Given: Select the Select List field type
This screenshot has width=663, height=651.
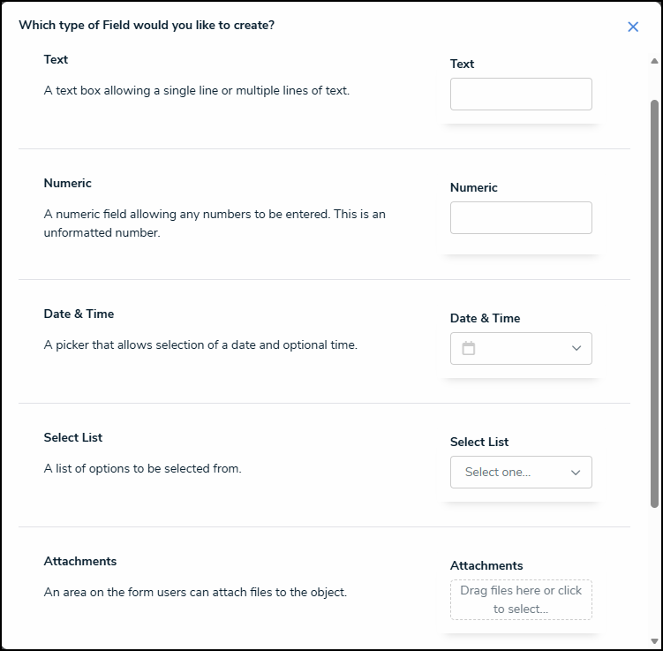Looking at the screenshot, I should point(73,438).
